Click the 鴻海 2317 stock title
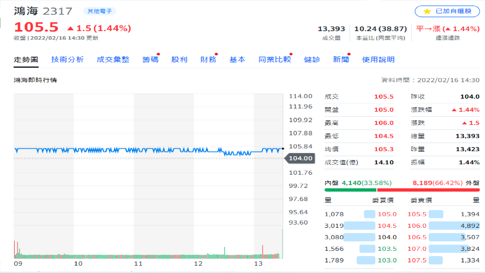 point(43,11)
